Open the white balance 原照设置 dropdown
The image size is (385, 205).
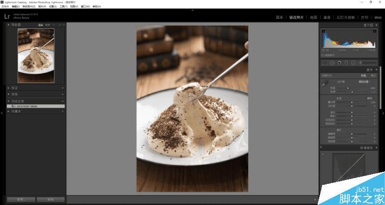[365, 82]
